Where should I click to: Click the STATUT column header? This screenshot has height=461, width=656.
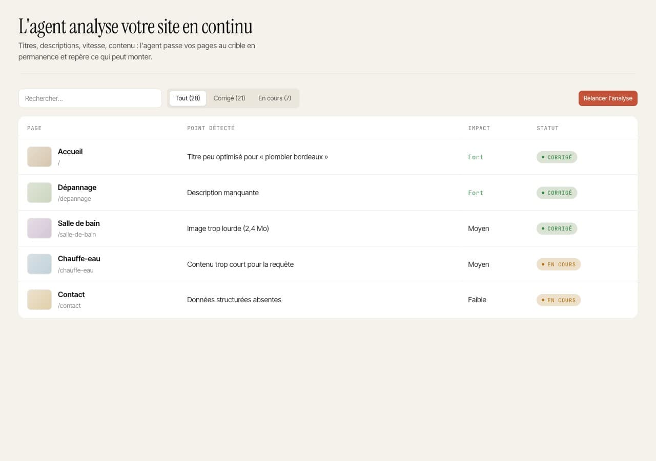coord(547,128)
